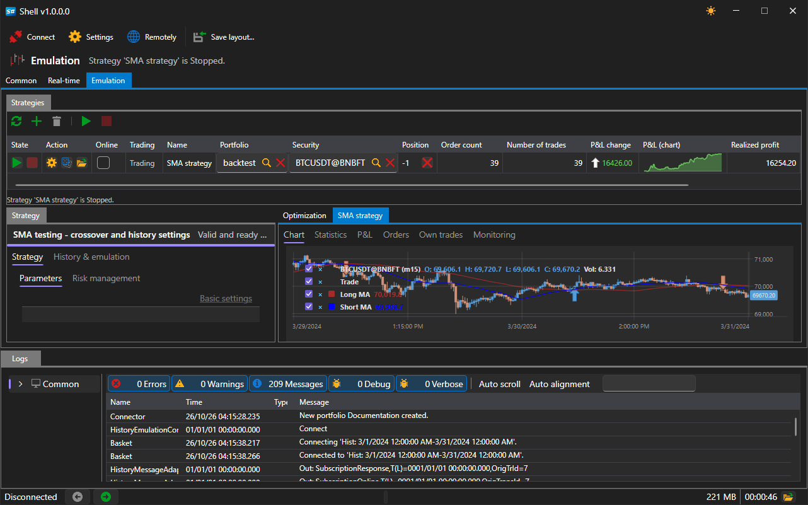
Task: Refresh strategies with the green arrows icon
Action: tap(16, 121)
